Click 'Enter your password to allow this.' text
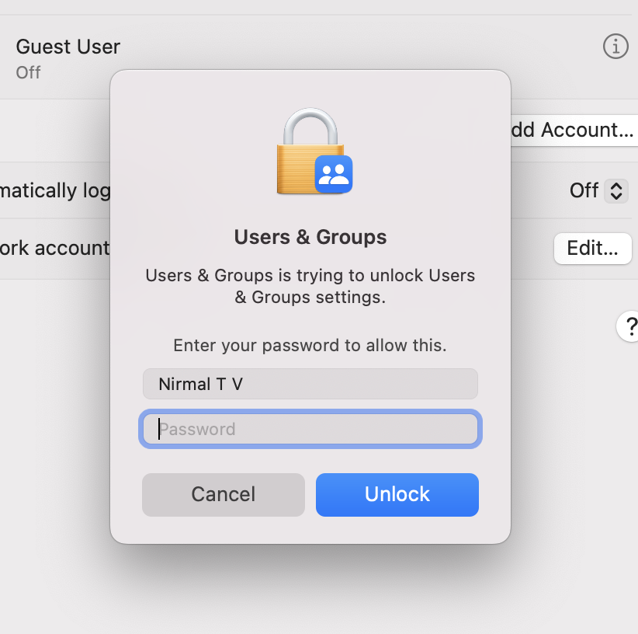The width and height of the screenshot is (638, 634). click(310, 345)
